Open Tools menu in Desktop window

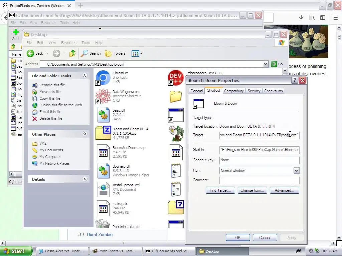coord(86,43)
